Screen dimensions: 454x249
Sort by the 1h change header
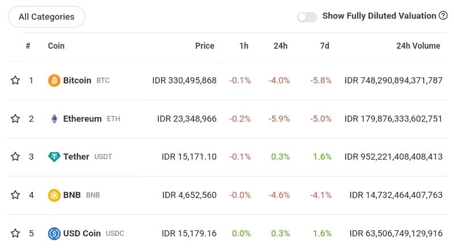tap(243, 46)
